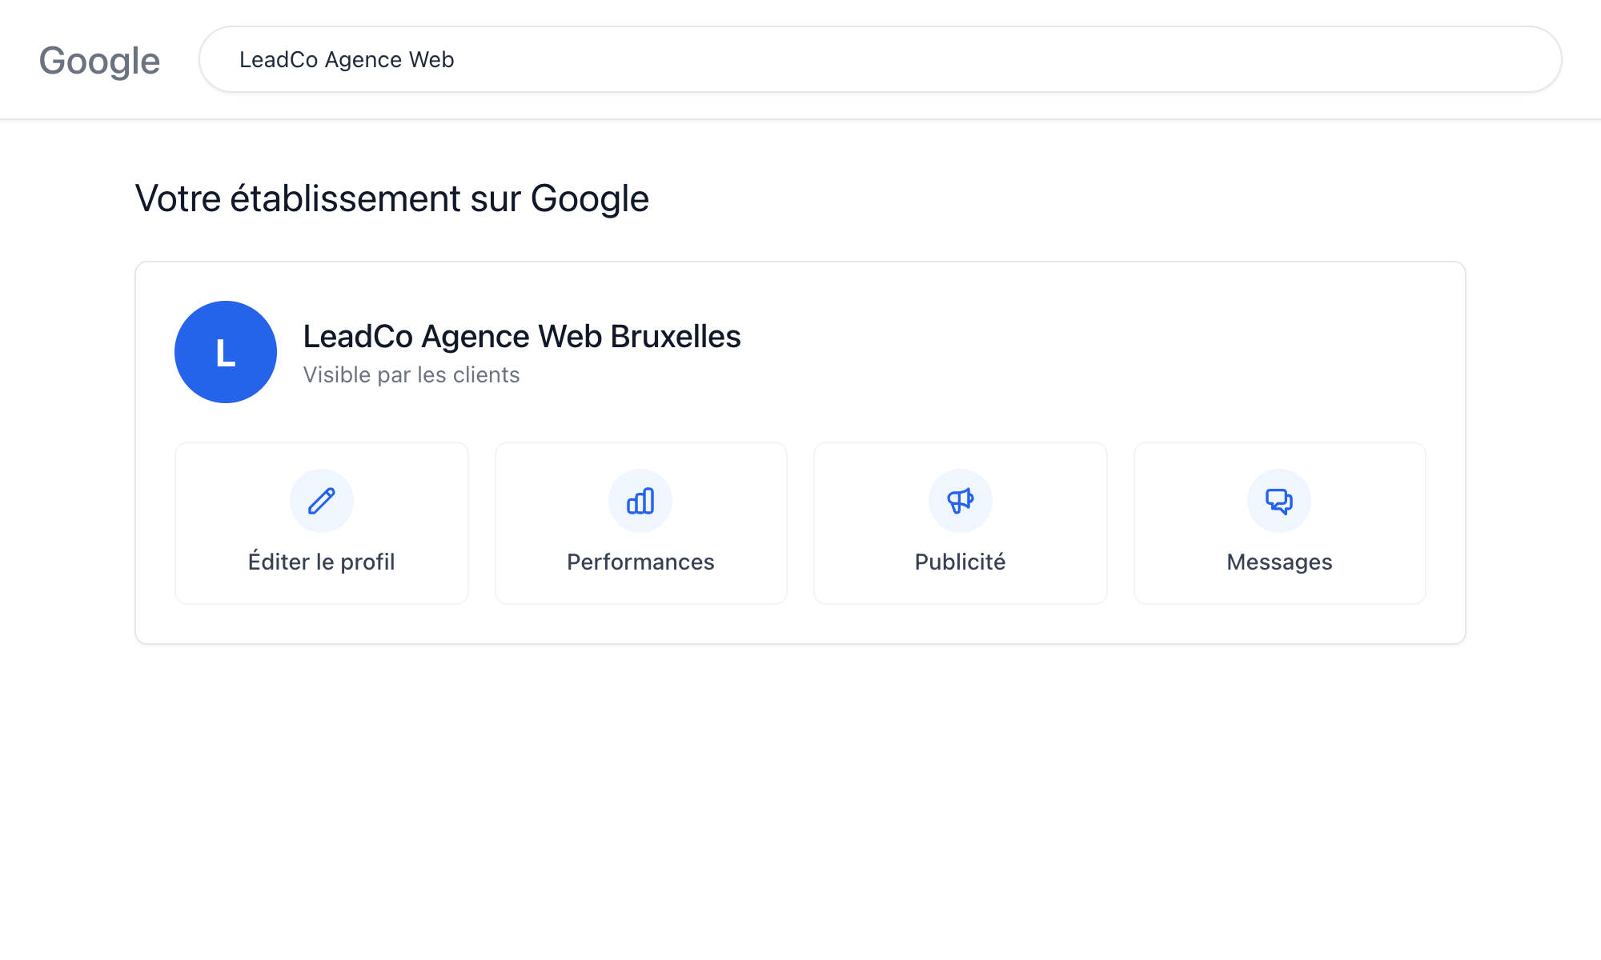1601x960 pixels.
Task: Click the Visible par les clients status text
Action: pos(411,374)
